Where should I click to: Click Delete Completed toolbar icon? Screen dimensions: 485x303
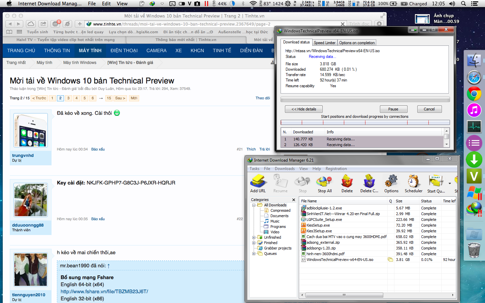coord(369,183)
